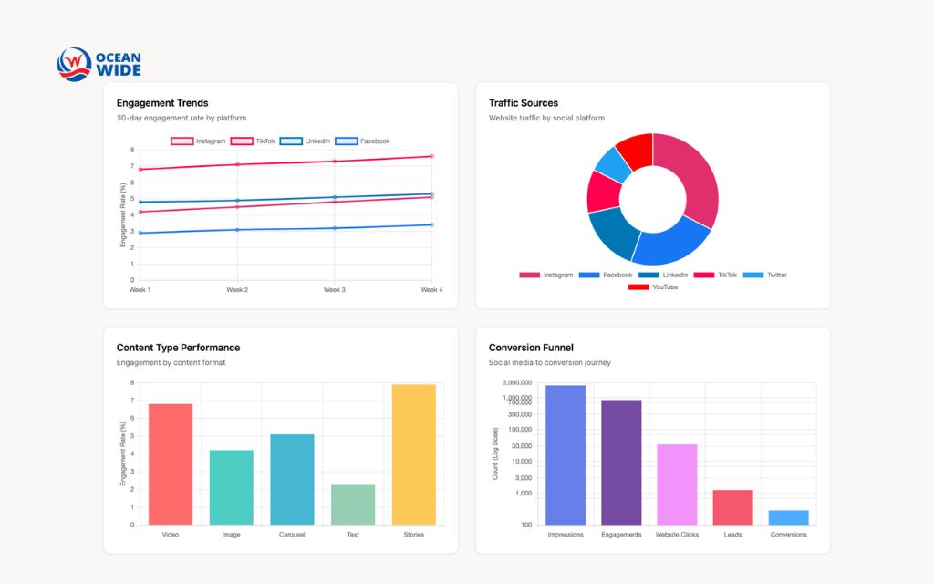Screen dimensions: 934x584
Task: Select the pink-red TikTok donut segment
Action: point(603,192)
